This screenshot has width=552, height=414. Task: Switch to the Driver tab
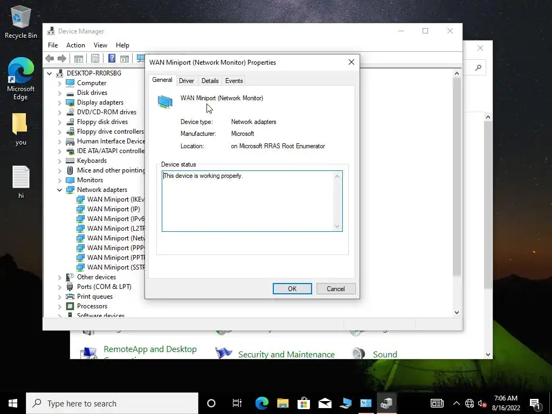(x=186, y=81)
